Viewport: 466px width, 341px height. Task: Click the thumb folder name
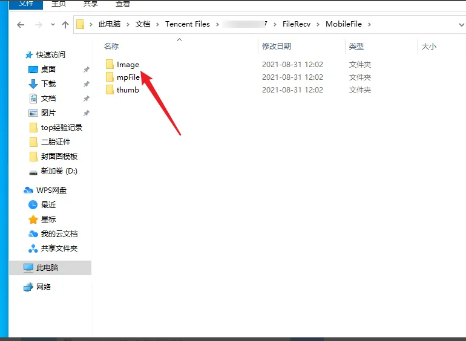click(128, 89)
